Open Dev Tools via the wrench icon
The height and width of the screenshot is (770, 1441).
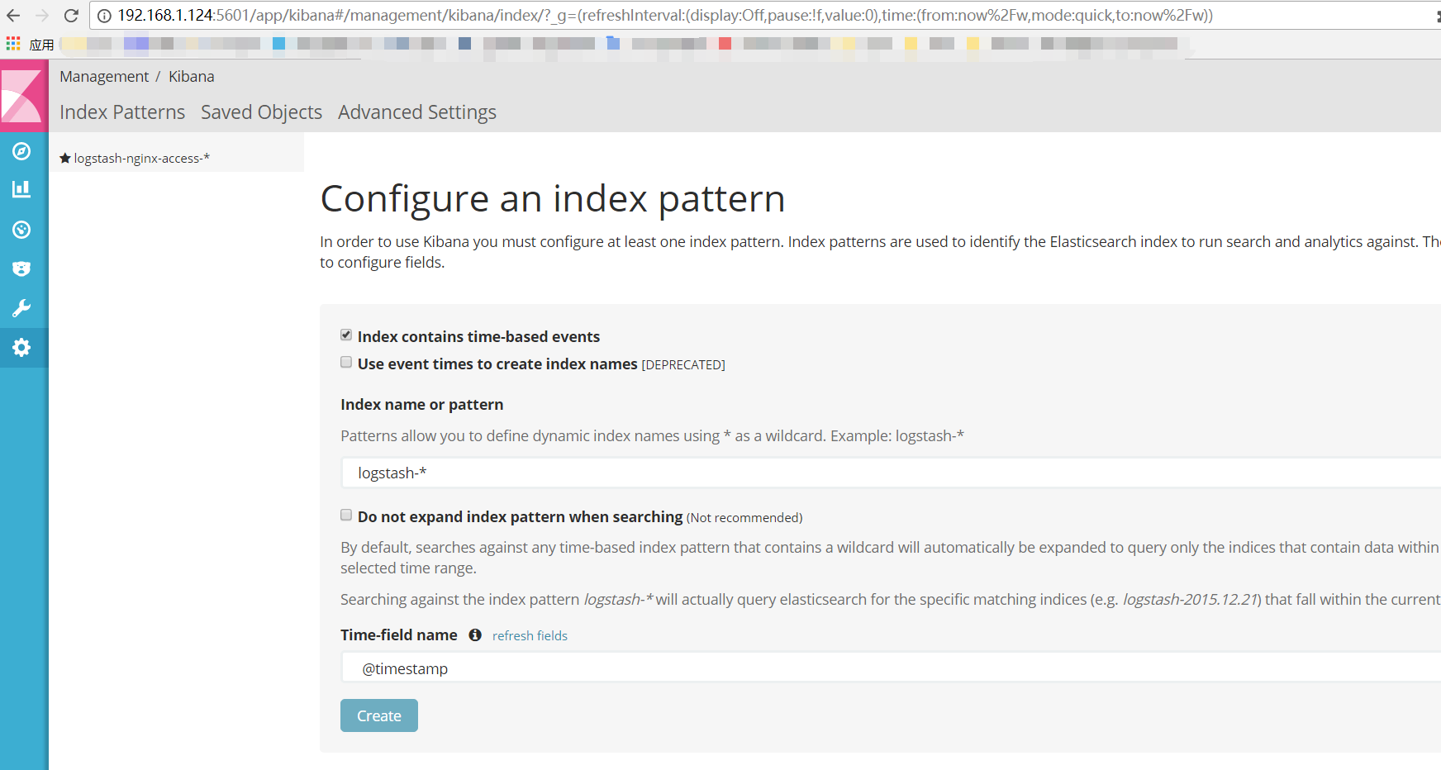pyautogui.click(x=21, y=308)
